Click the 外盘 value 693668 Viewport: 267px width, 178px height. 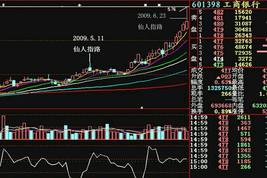tap(221, 106)
